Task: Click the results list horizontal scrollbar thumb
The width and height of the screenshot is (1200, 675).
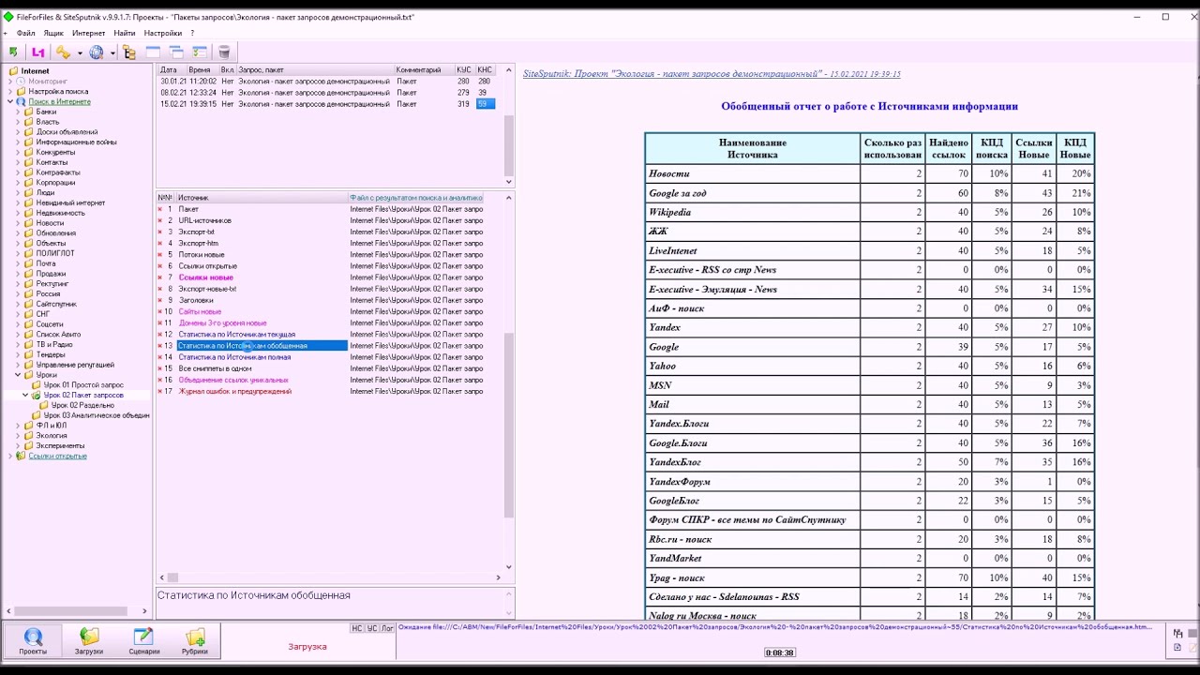Action: coord(172,577)
